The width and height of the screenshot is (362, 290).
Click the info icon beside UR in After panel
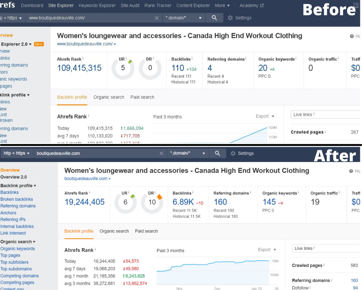(x=129, y=192)
